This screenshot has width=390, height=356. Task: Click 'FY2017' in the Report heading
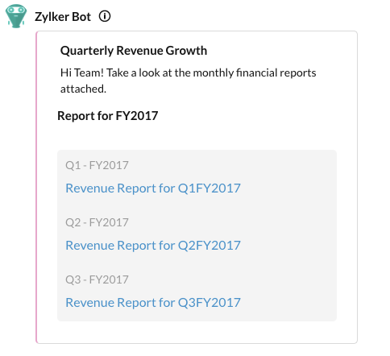tap(137, 116)
